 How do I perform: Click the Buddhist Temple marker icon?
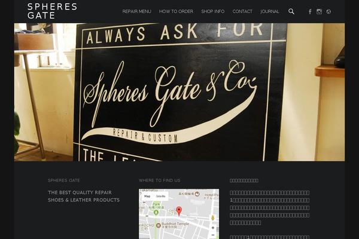[x=158, y=225]
